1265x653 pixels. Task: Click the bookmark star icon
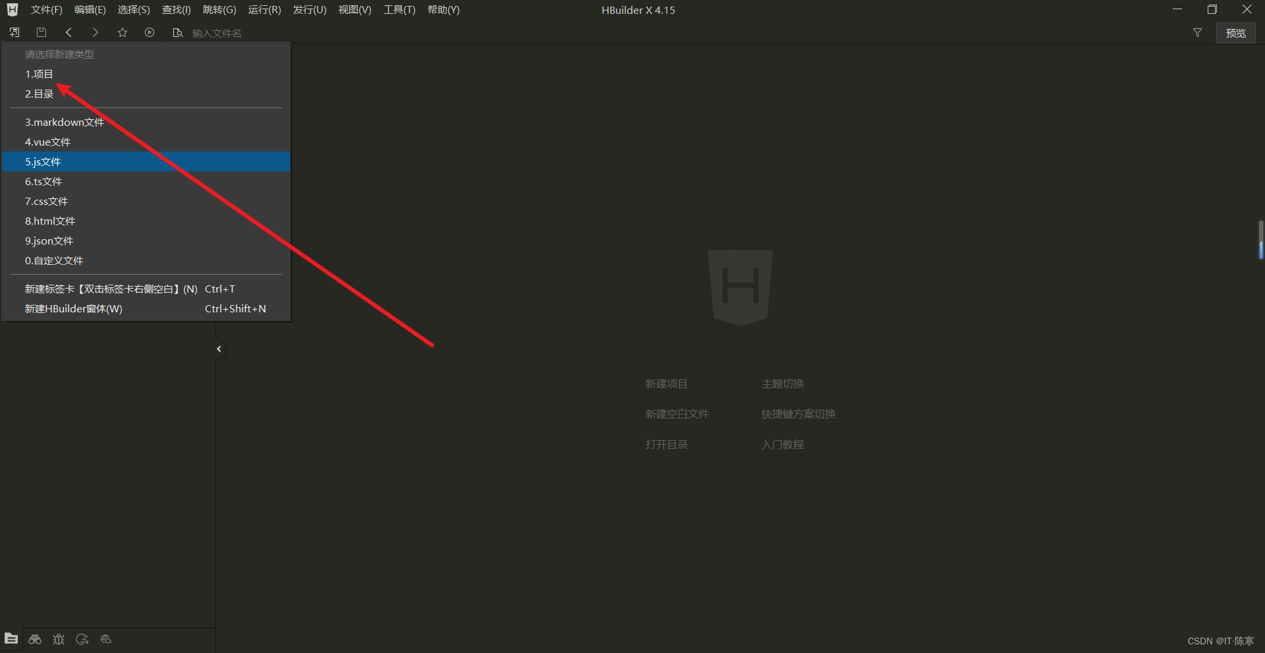[123, 32]
